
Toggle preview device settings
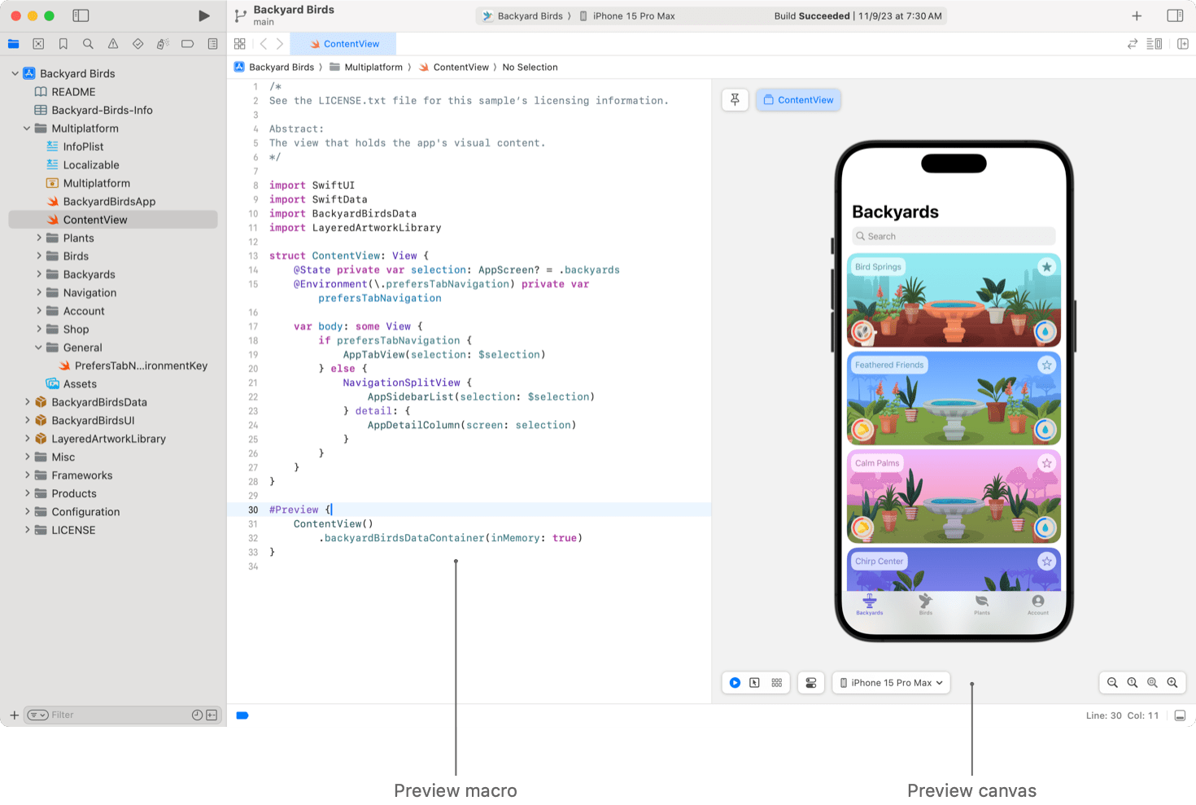[810, 682]
